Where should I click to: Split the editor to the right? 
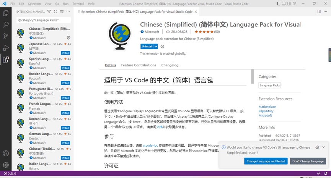[319, 11]
